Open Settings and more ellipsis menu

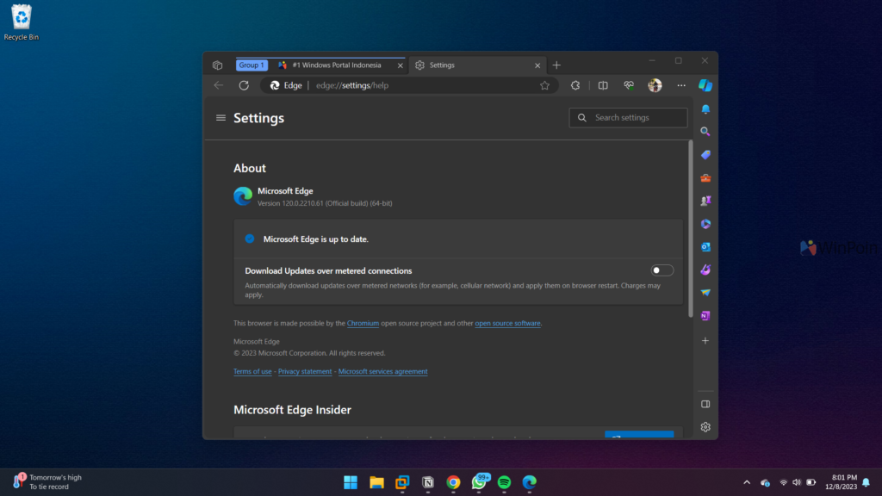[x=681, y=85]
